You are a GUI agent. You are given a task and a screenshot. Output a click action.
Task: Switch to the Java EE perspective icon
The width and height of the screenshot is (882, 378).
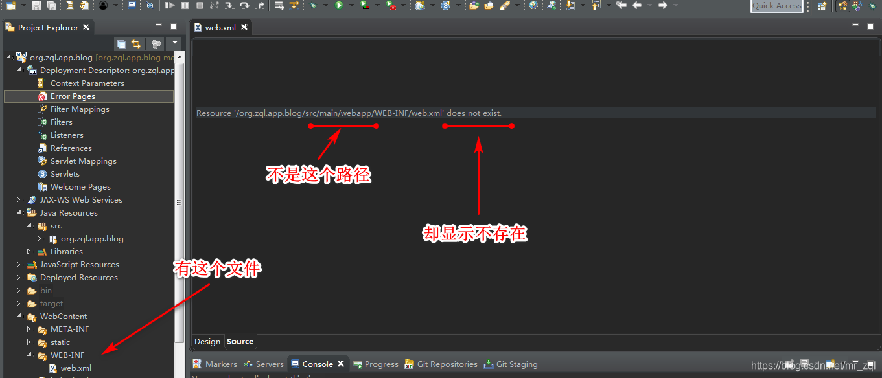click(842, 6)
